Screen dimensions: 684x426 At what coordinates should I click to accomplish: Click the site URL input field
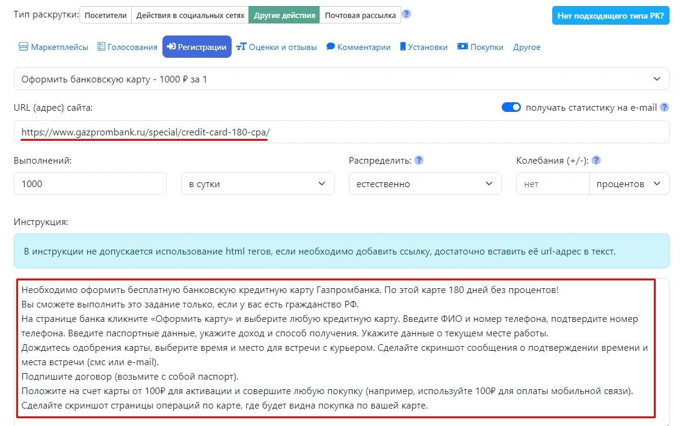341,132
